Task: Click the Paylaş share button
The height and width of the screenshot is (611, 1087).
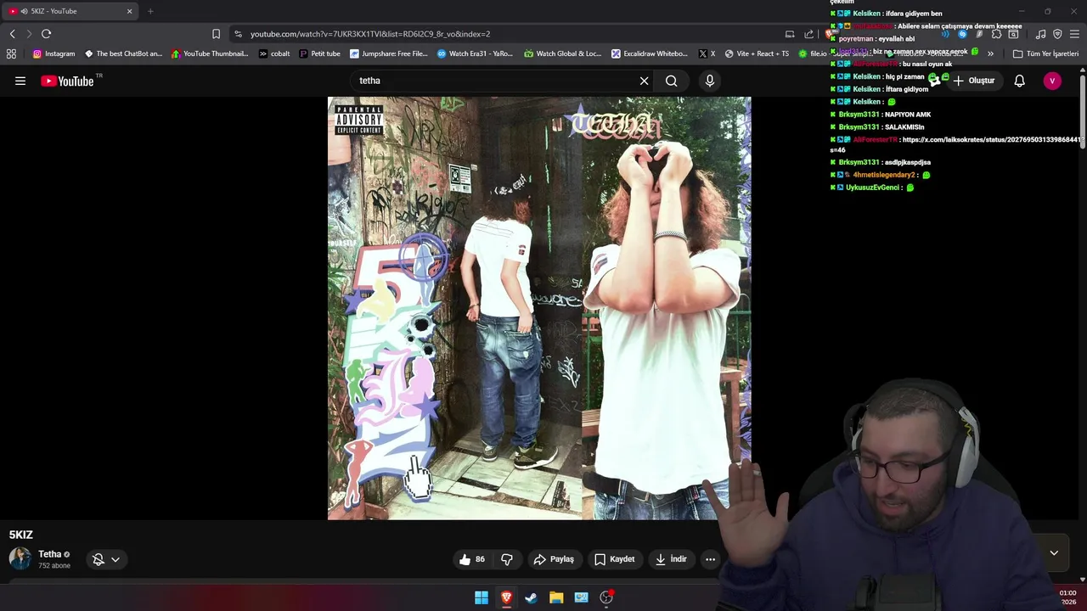Action: 554,559
